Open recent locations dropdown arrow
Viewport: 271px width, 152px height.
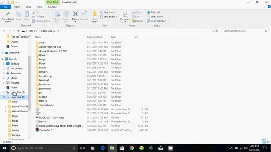(x=14, y=31)
